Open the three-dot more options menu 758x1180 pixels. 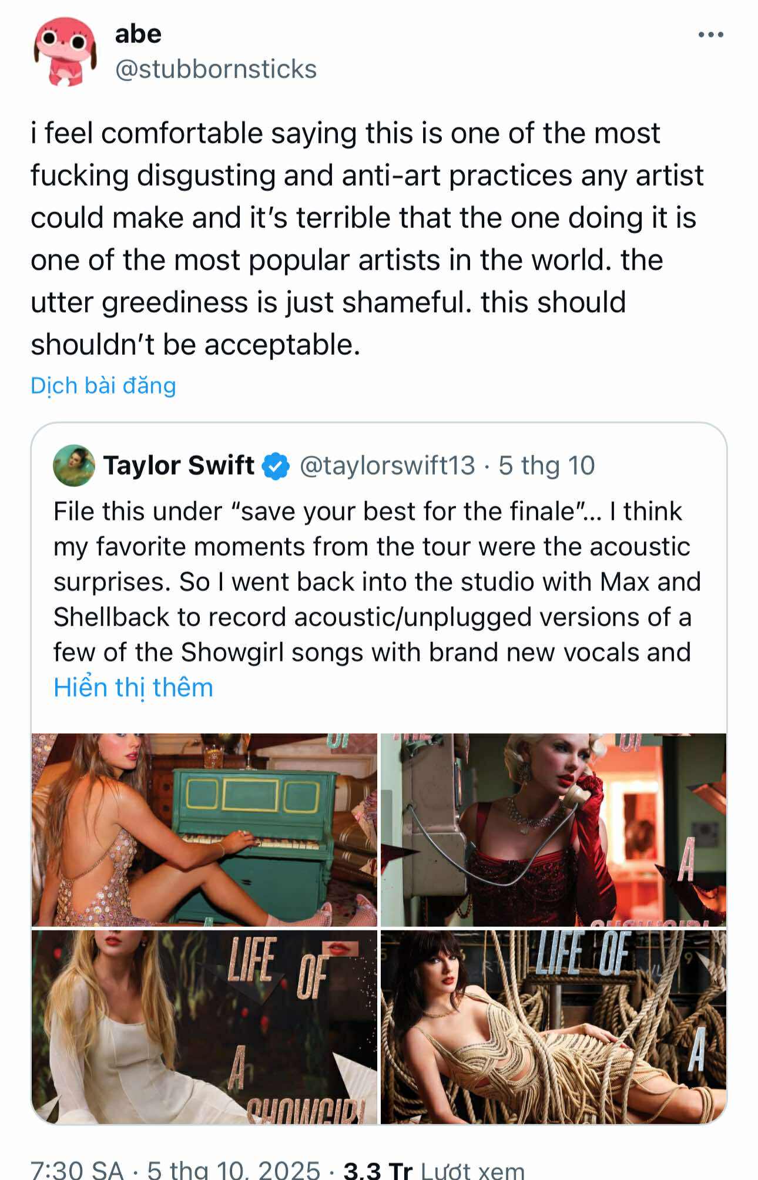click(x=710, y=35)
